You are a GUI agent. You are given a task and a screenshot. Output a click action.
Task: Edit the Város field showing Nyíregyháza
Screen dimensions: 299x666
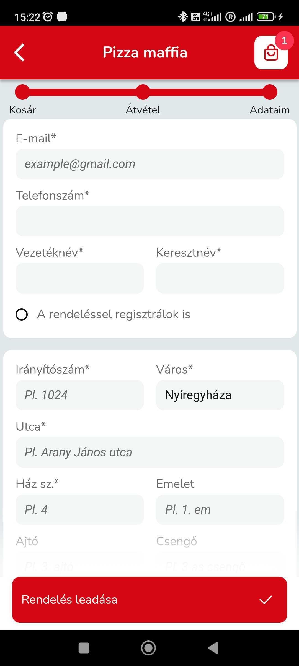click(220, 395)
